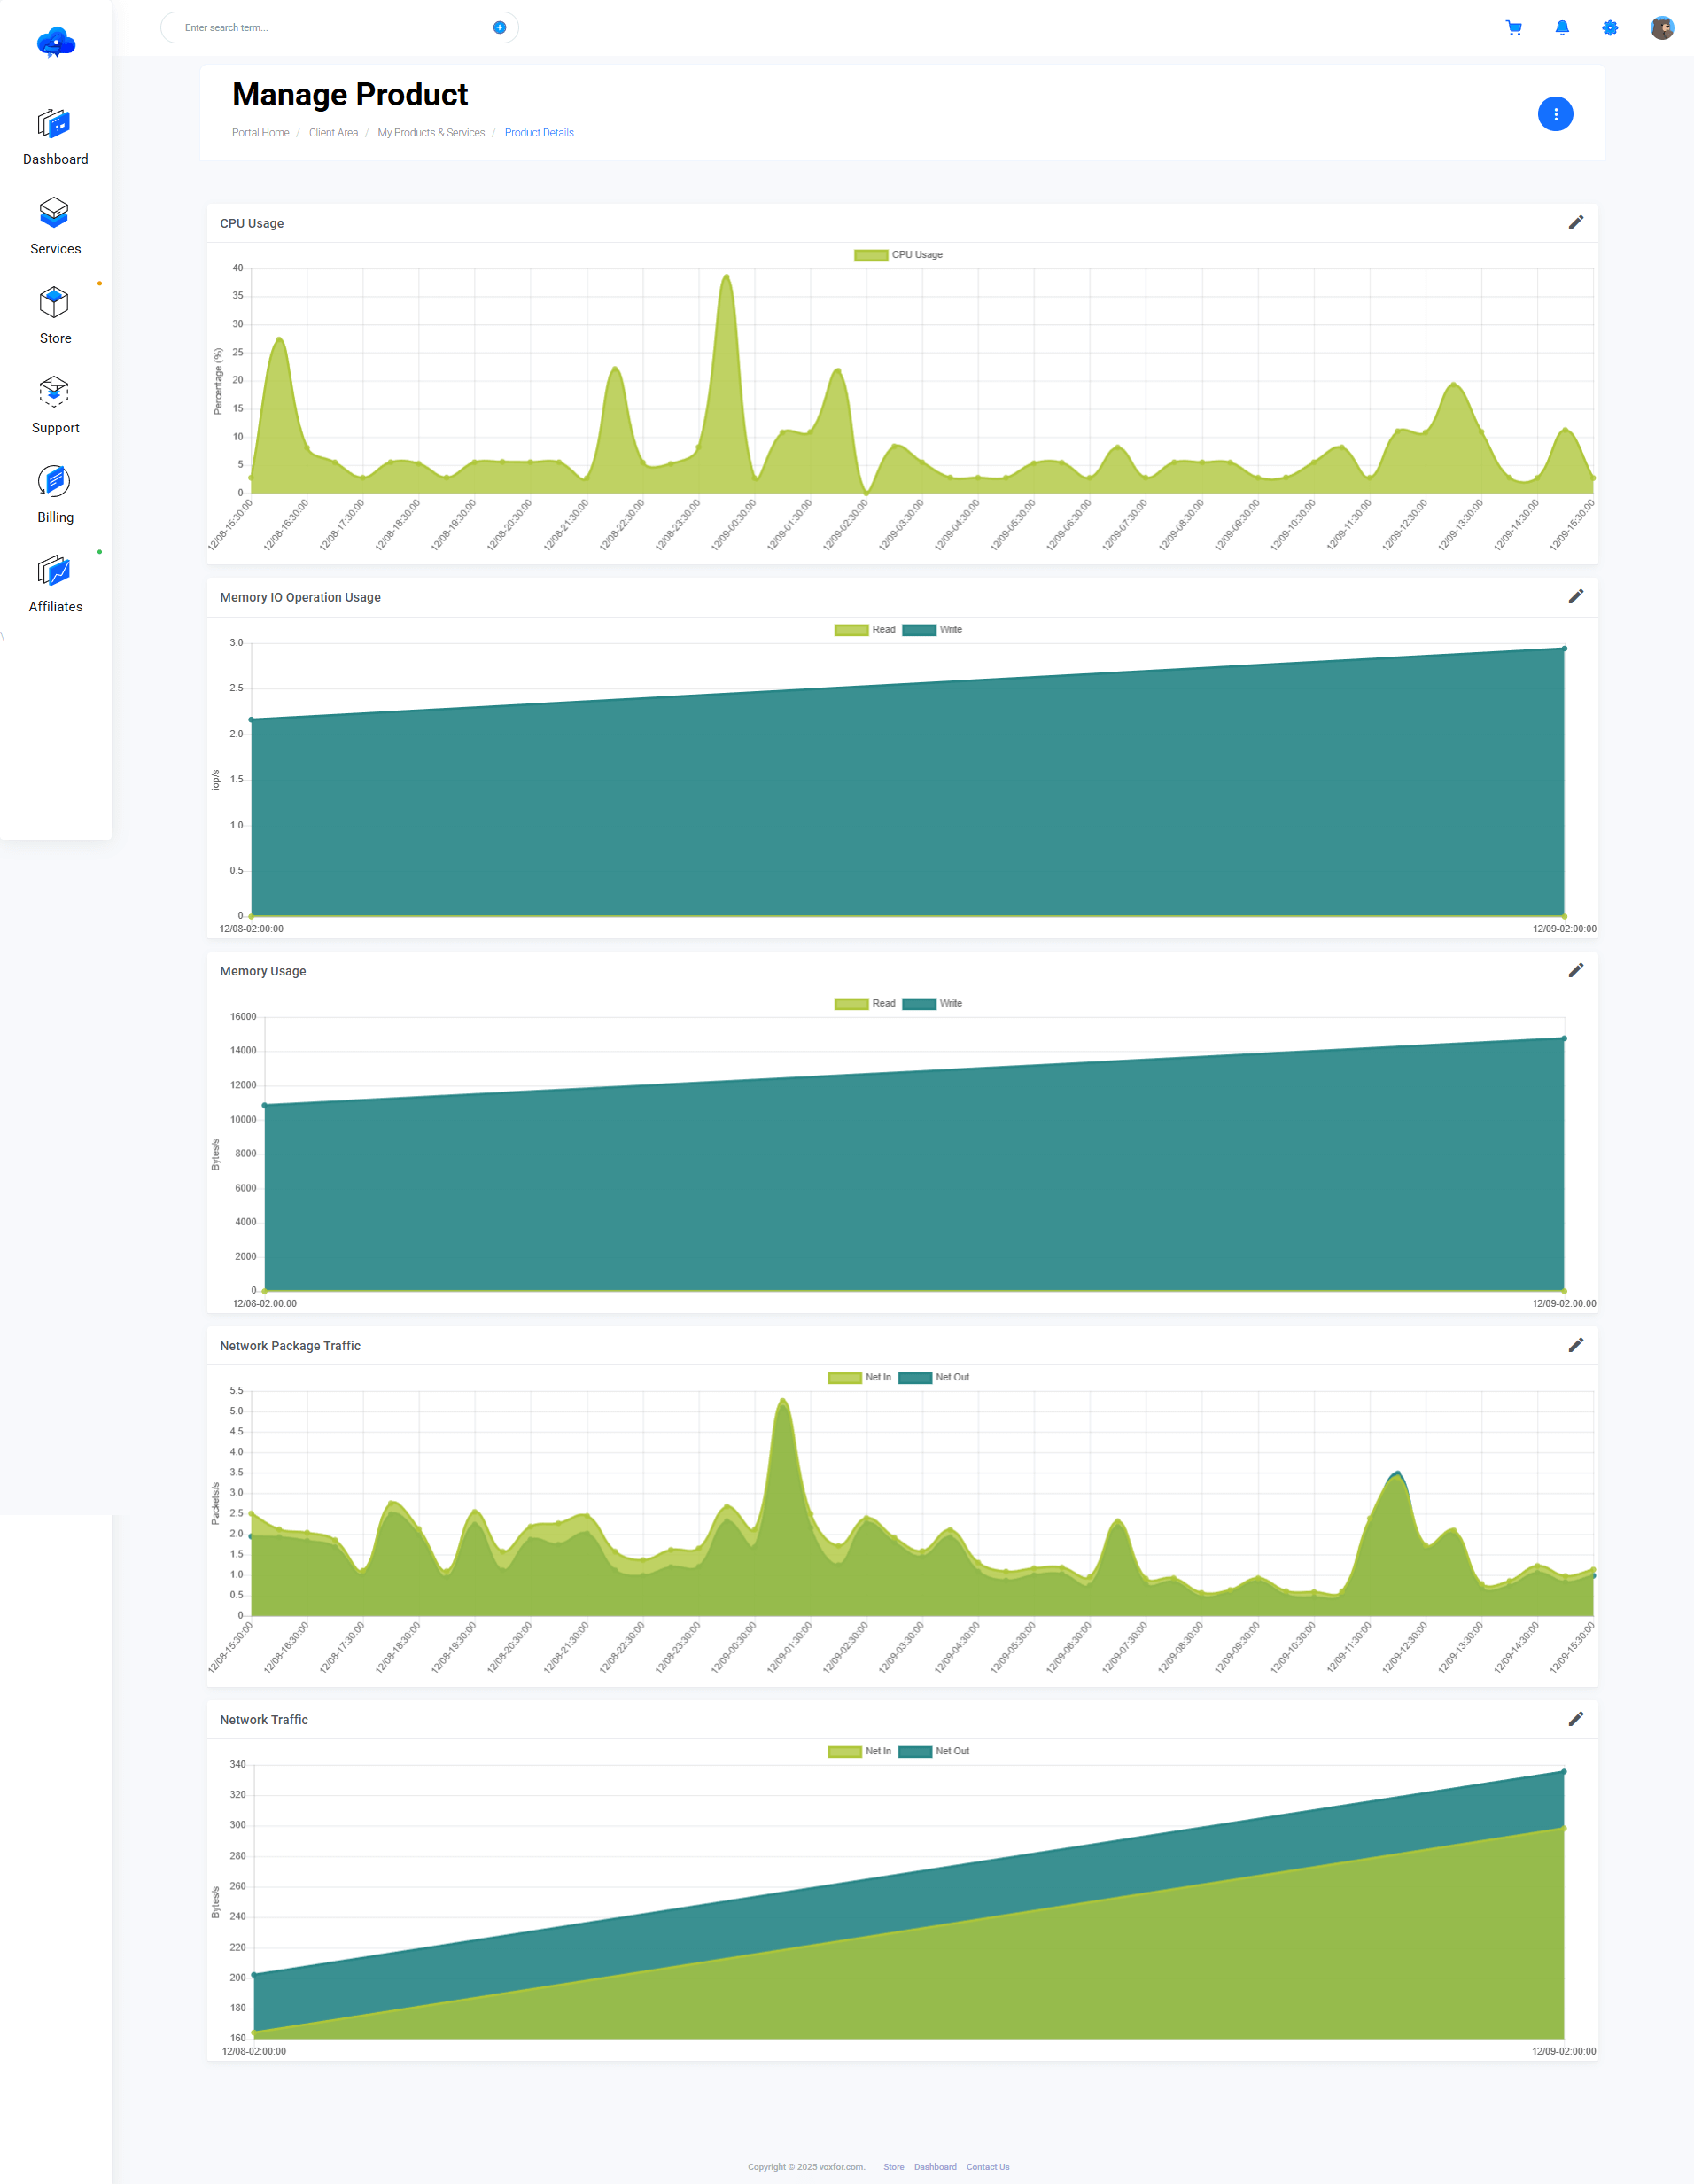This screenshot has height=2184, width=1694.
Task: Open the shopping cart icon in the top bar
Action: pos(1514,27)
